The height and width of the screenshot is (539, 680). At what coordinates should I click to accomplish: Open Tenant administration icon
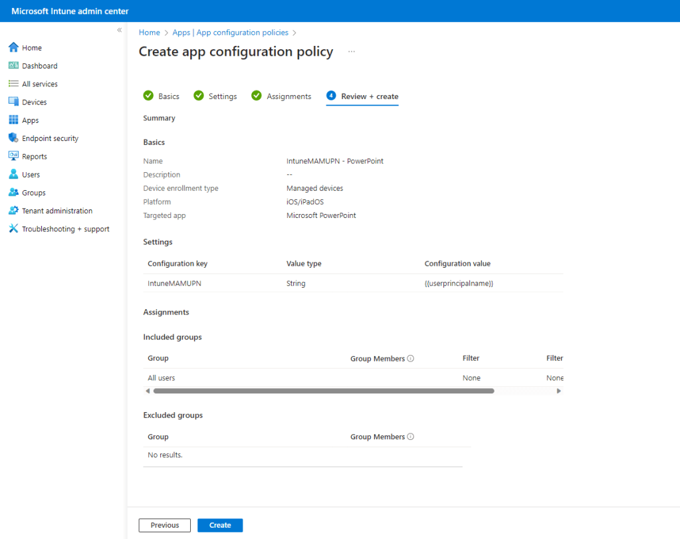(13, 211)
